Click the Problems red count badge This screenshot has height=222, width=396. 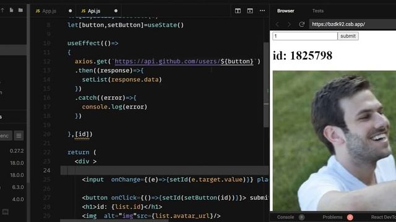pos(350,217)
